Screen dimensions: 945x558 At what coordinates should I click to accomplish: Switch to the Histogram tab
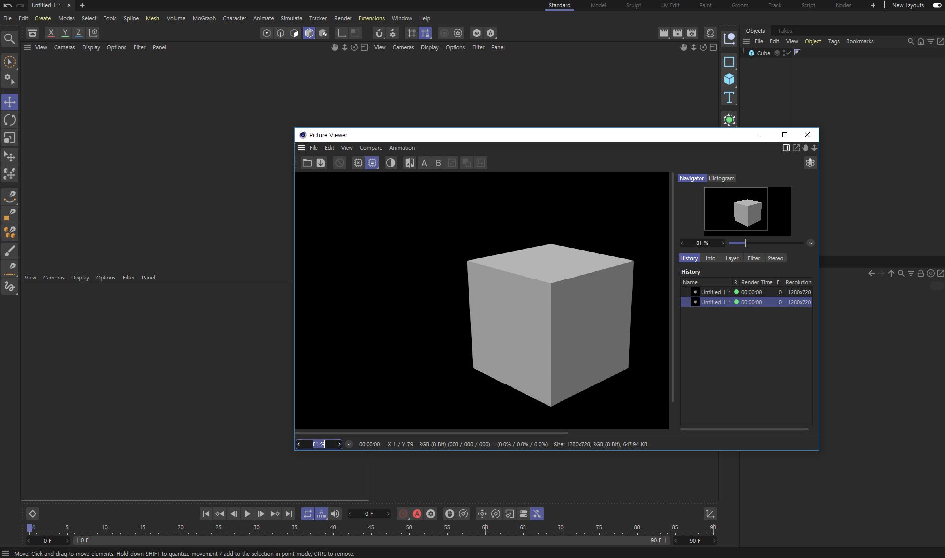(721, 178)
